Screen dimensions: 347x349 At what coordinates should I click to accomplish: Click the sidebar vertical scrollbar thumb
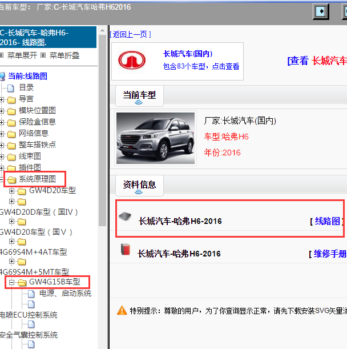click(x=102, y=130)
